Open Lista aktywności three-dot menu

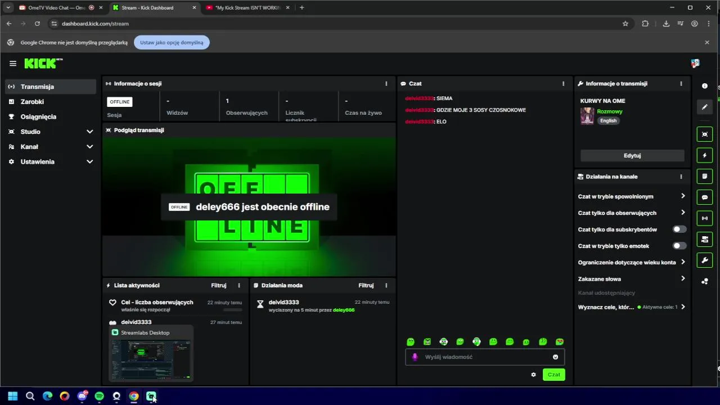239,286
